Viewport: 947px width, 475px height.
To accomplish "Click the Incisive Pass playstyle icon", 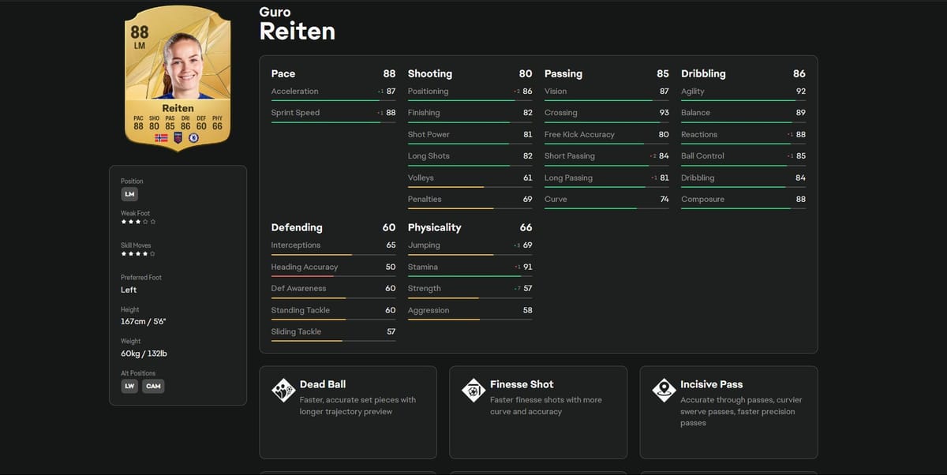I will (664, 391).
